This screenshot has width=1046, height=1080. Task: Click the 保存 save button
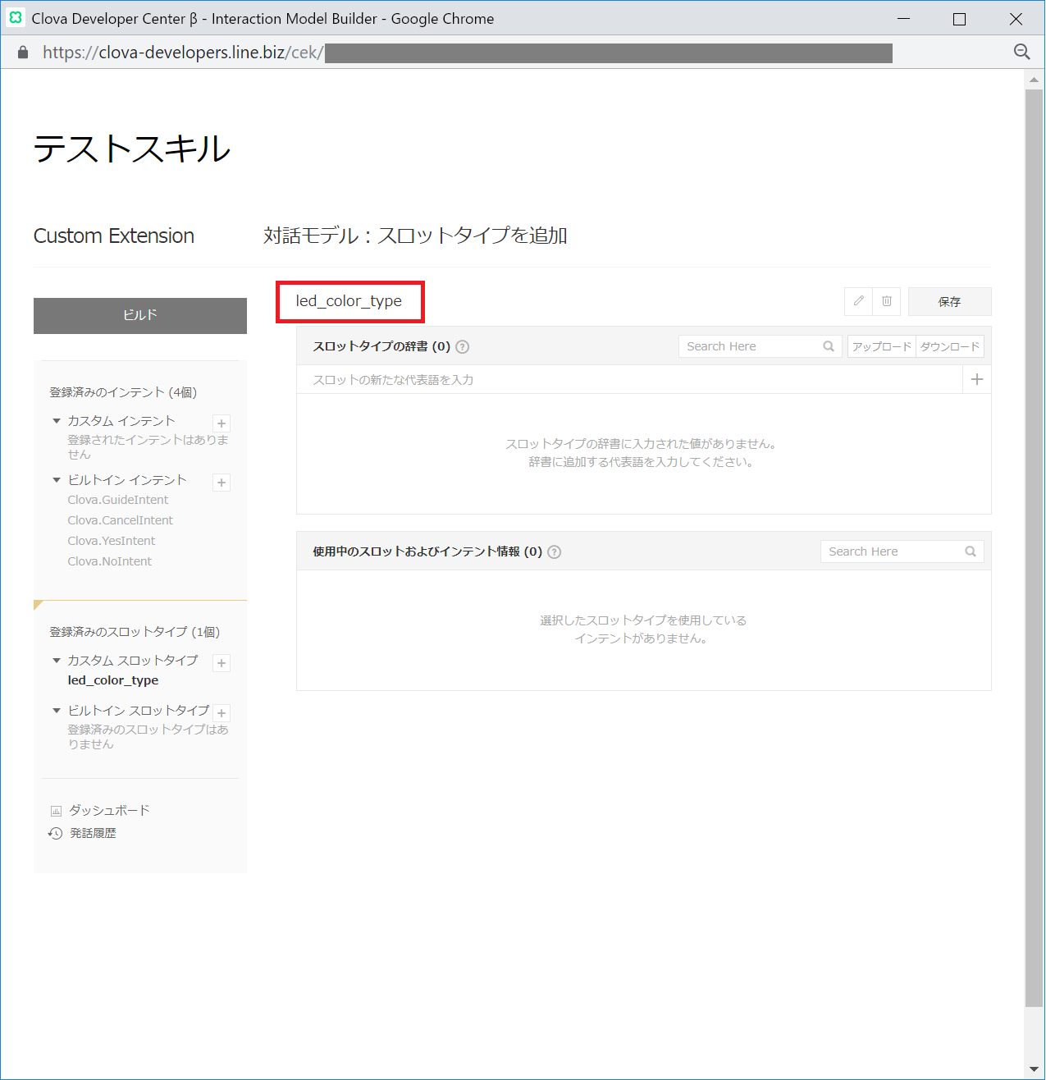949,301
